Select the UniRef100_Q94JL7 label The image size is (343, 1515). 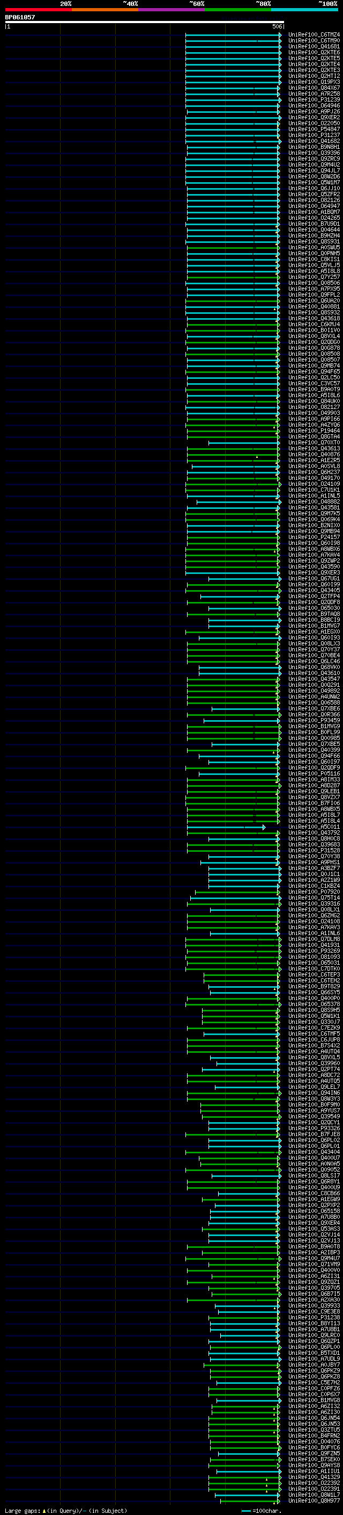(314, 170)
